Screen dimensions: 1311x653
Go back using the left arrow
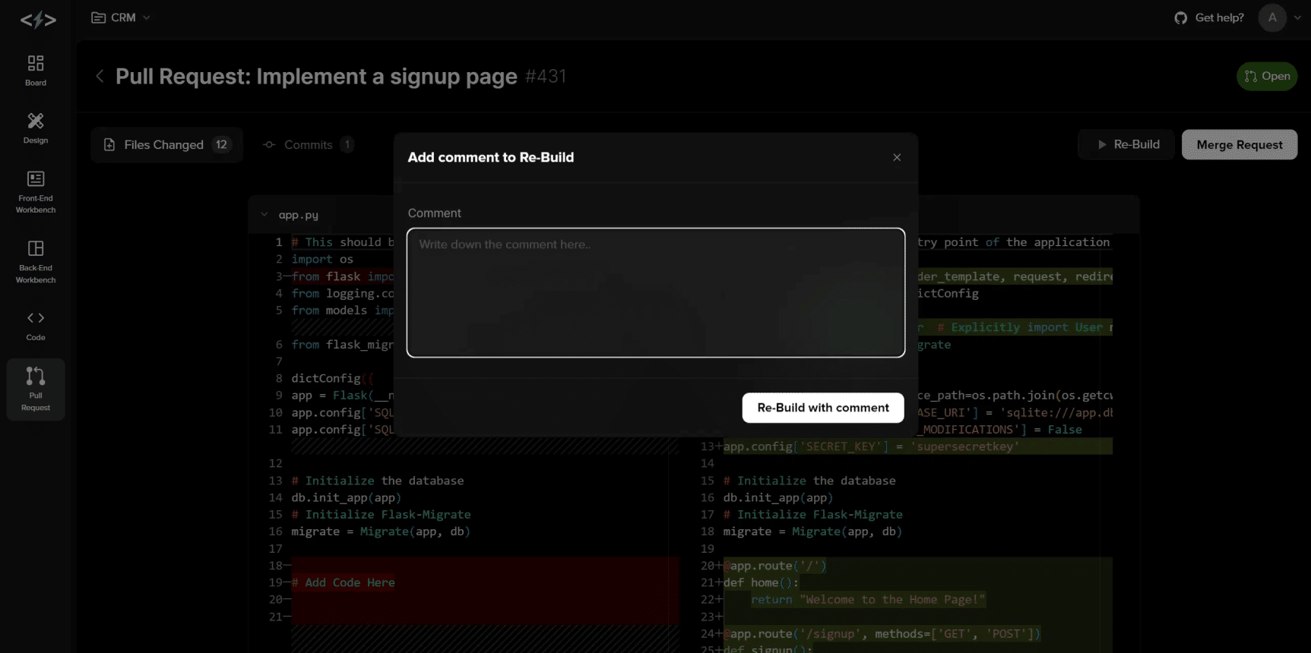click(x=100, y=76)
